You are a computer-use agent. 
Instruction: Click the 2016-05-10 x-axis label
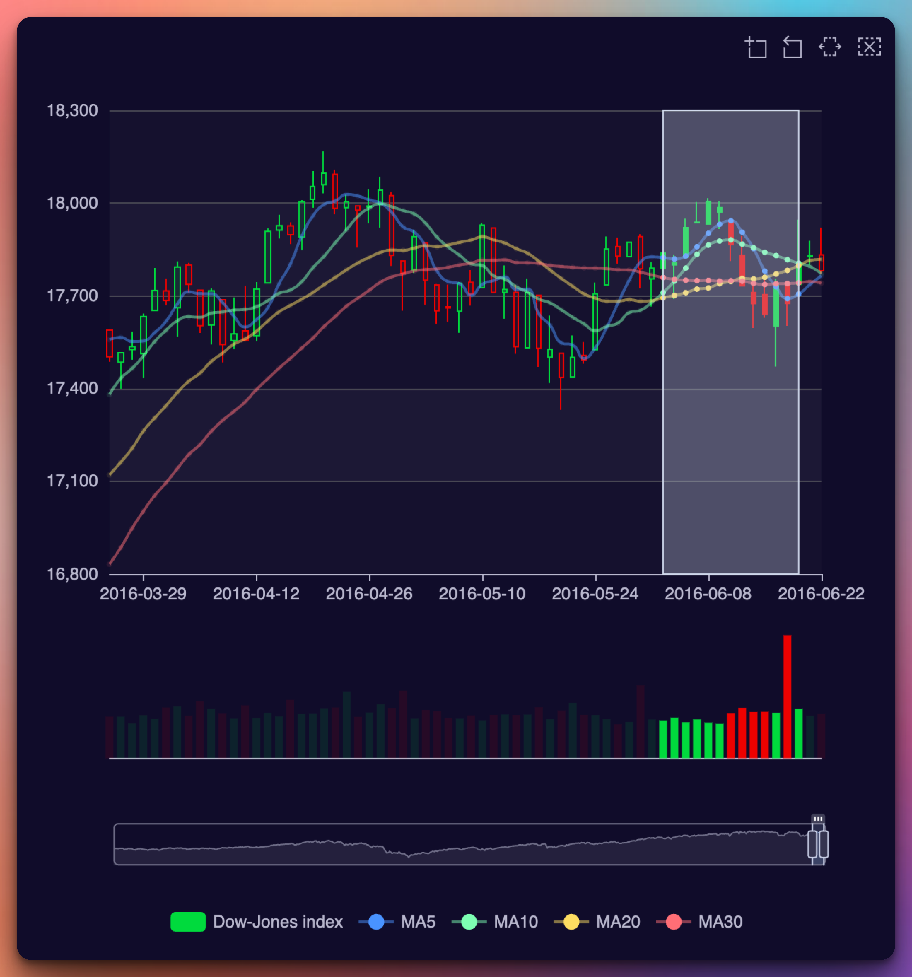(x=482, y=594)
